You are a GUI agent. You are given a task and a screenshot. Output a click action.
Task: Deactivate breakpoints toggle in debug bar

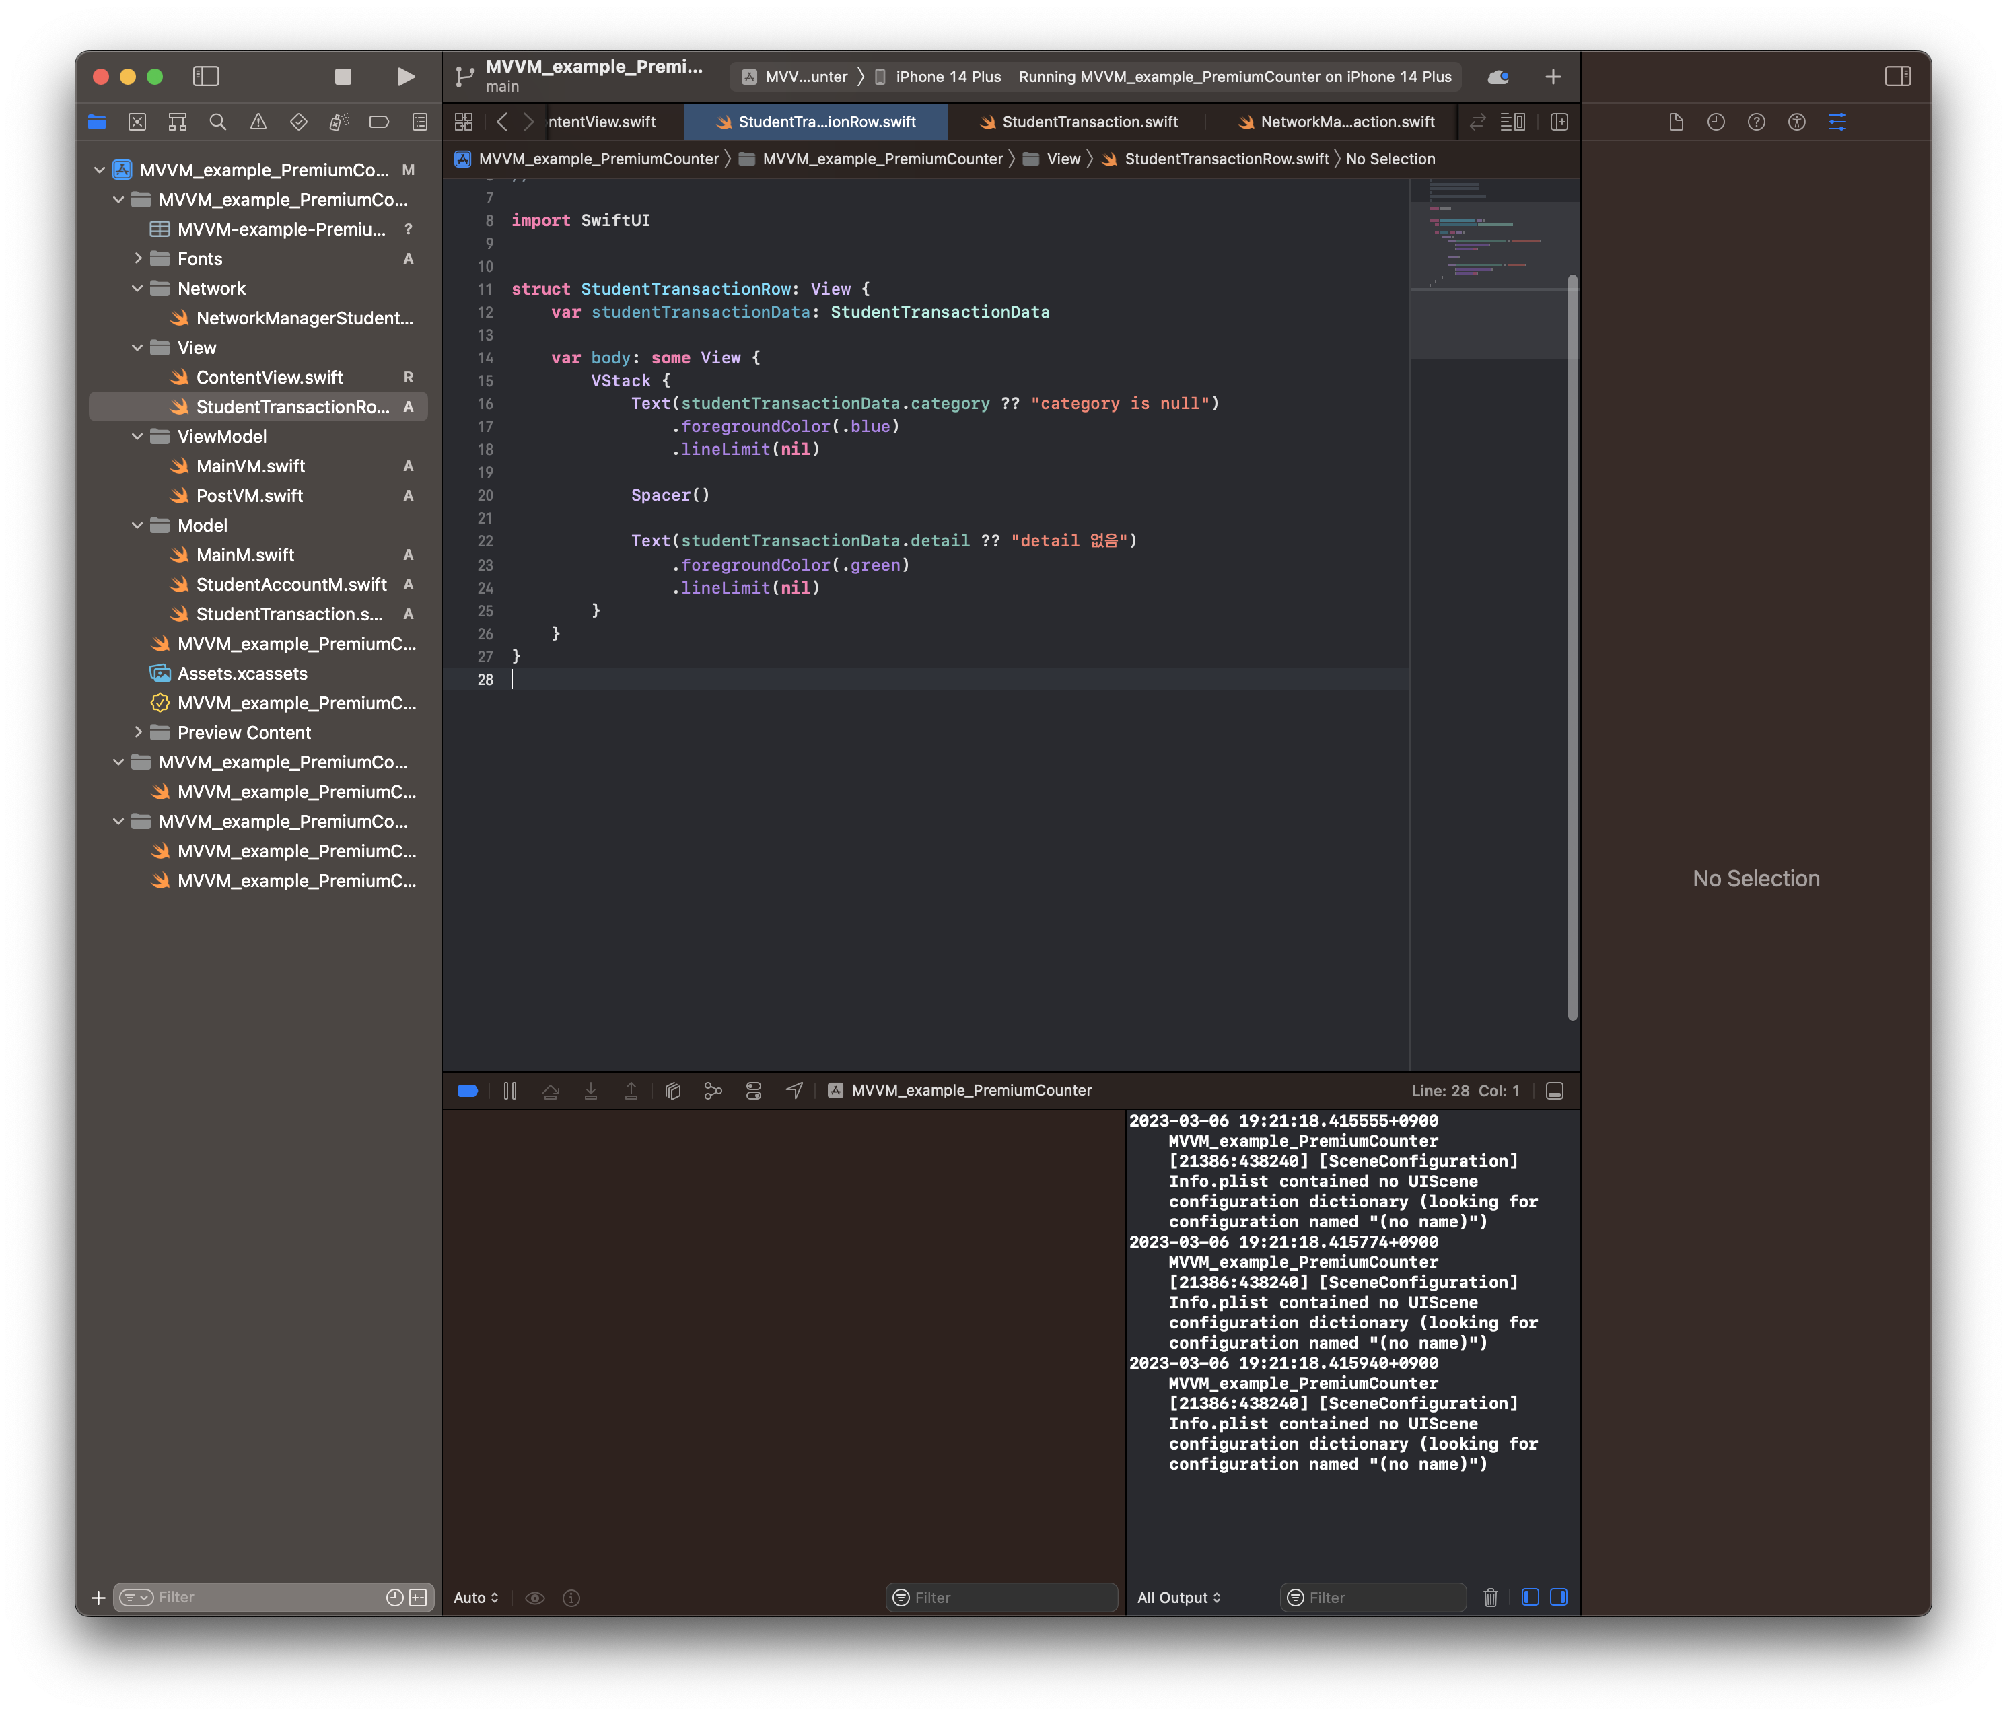(468, 1090)
